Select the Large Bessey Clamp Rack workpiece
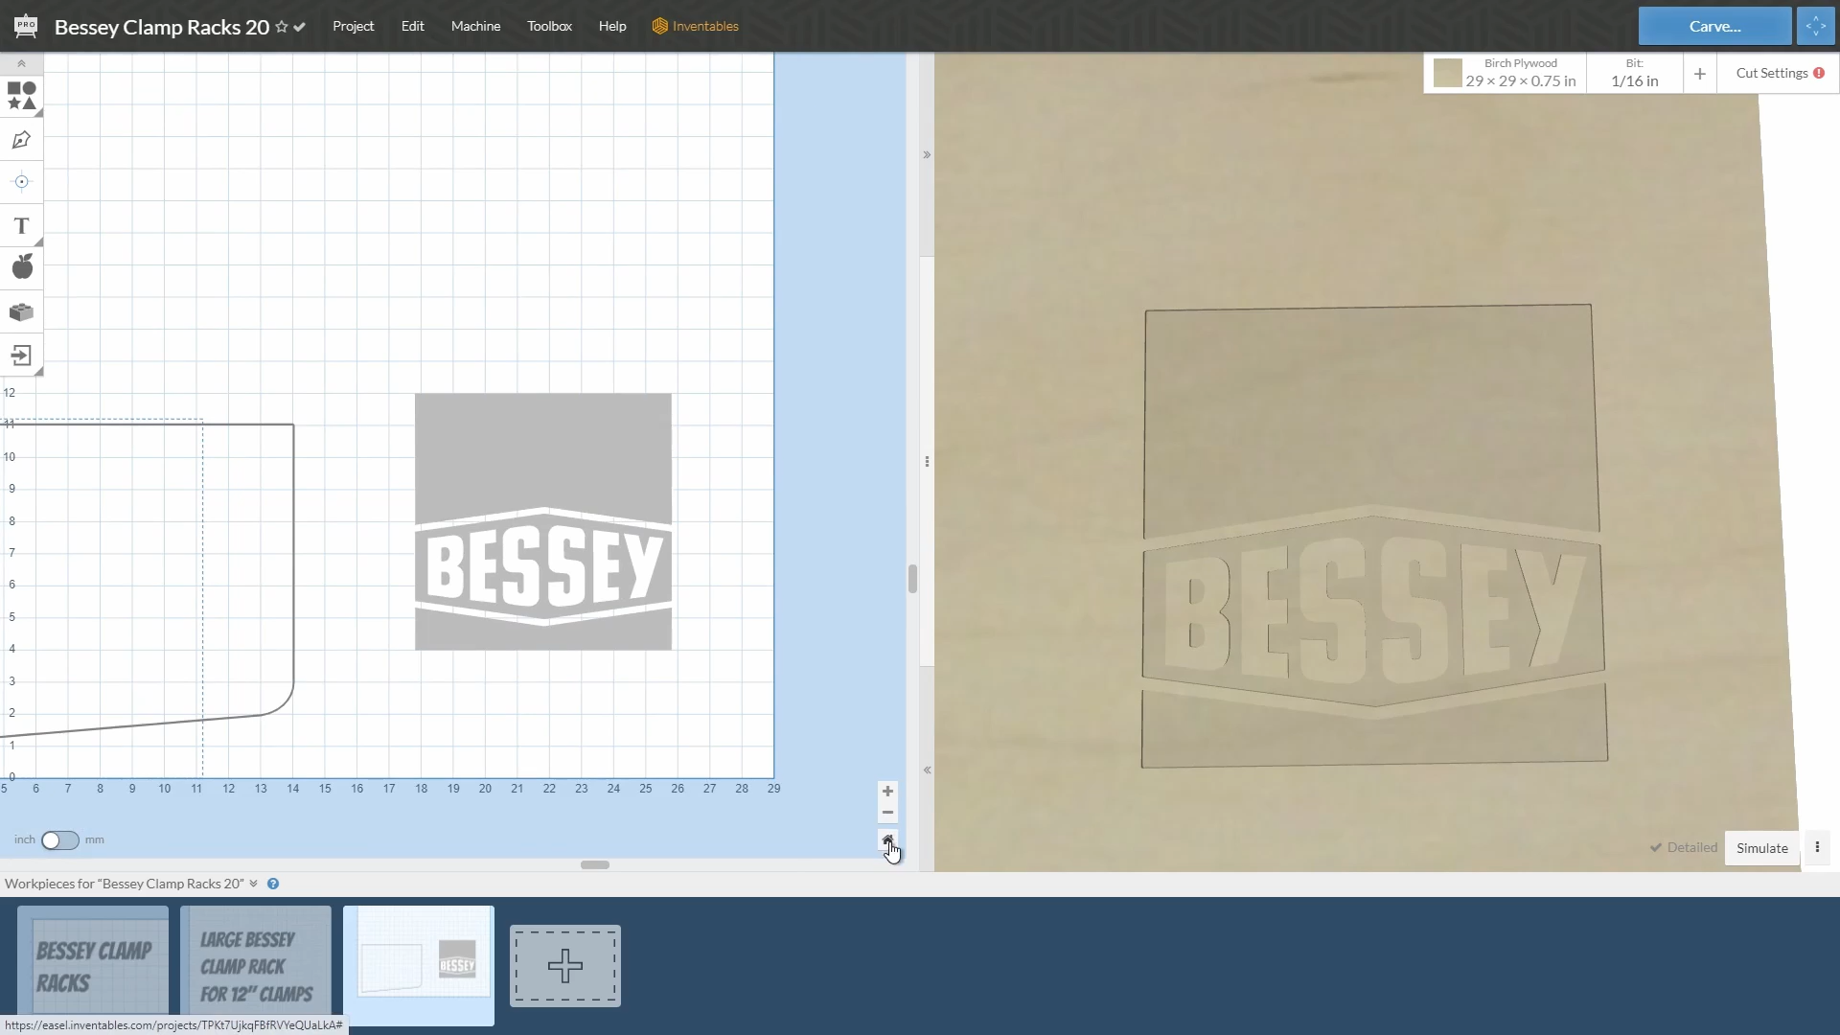The width and height of the screenshot is (1840, 1035). pos(256,961)
